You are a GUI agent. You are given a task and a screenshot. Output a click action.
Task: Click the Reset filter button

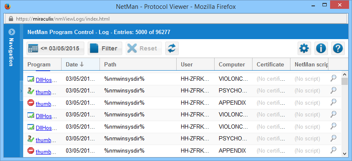point(144,48)
